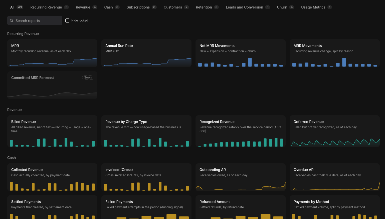This screenshot has width=385, height=219.
Task: Open the Deferred Revenue report
Action: (335, 131)
